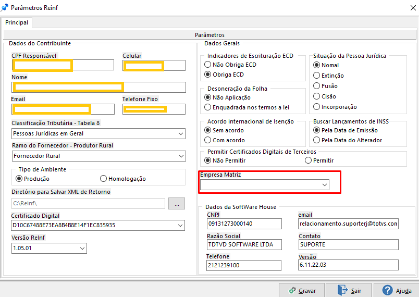
Task: Select Nomal situation radio button
Action: point(316,65)
